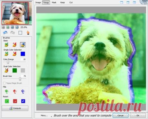The image size is (148, 119).
Task: Choose the green keep fill bucket
Action: (x=7, y=91)
